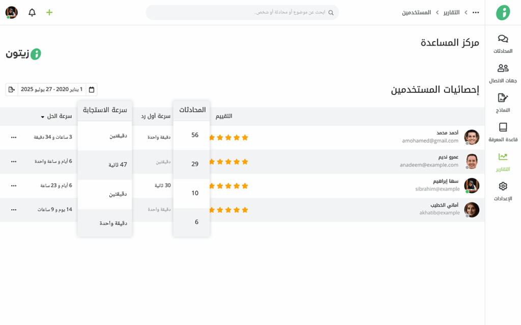Screen dimensions: 521x325
Task: Click conversations count 6
Action: point(196,222)
